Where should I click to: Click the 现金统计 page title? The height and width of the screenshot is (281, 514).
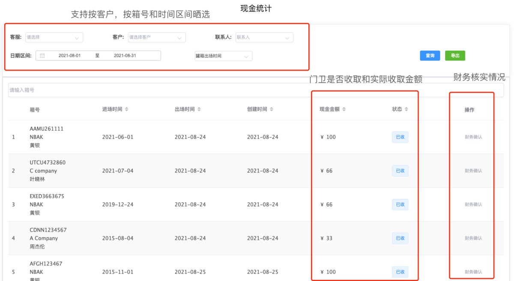coord(256,8)
